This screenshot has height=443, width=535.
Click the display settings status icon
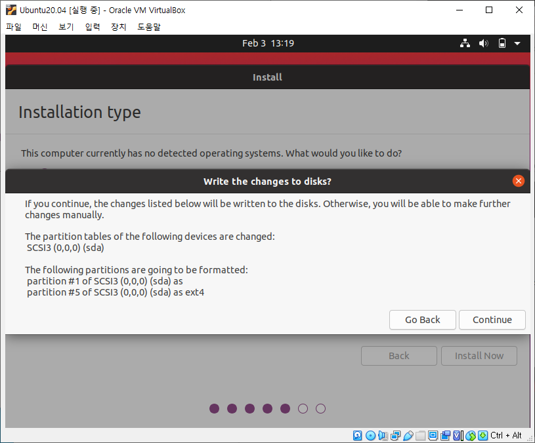pos(433,436)
